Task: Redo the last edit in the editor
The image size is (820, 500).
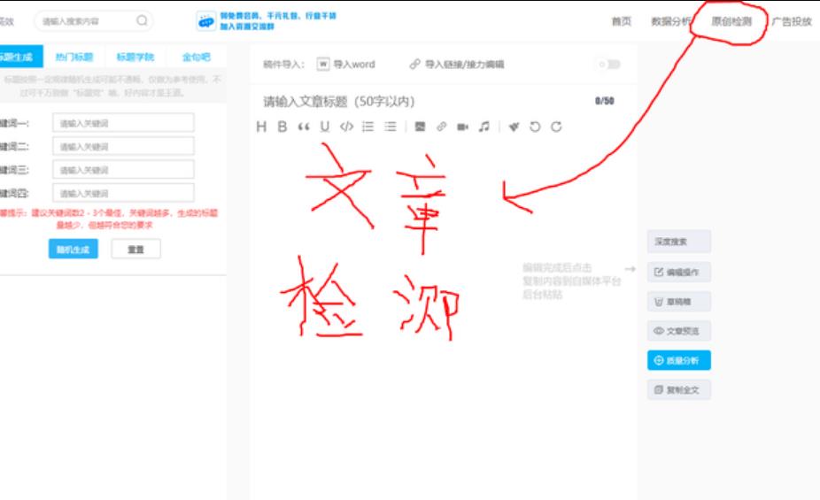Action: (556, 127)
